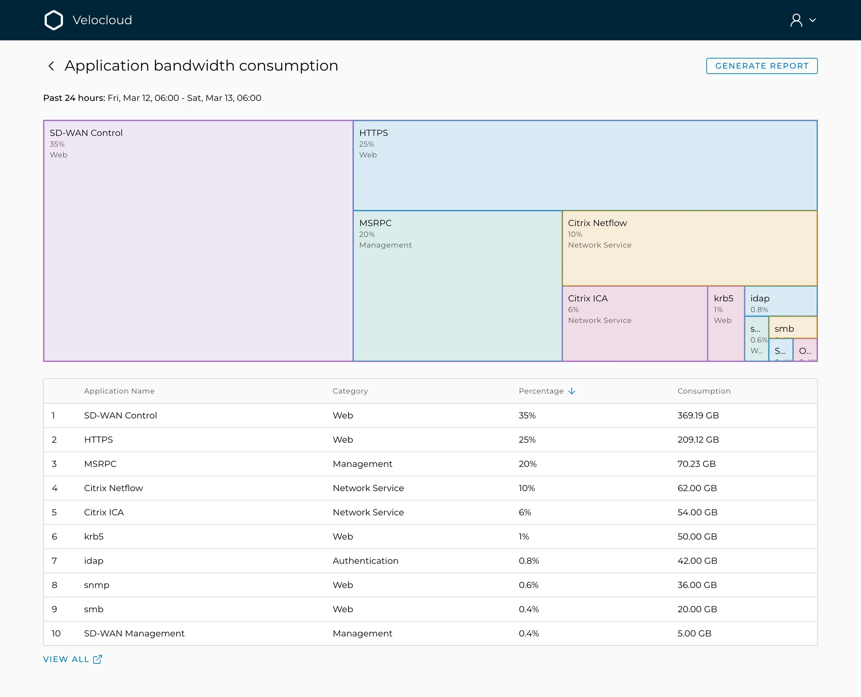Click the Consumption column header
Screen dimensions: 861x697
(x=704, y=391)
